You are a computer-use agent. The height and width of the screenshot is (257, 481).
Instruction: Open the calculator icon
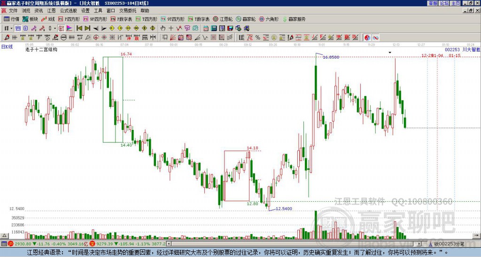[x=214, y=29]
